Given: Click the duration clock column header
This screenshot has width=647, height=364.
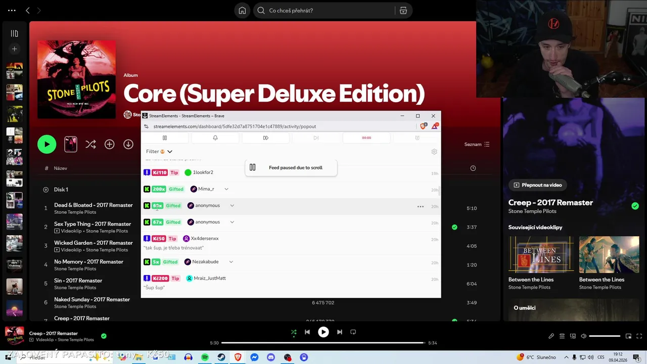Looking at the screenshot, I should tap(473, 168).
